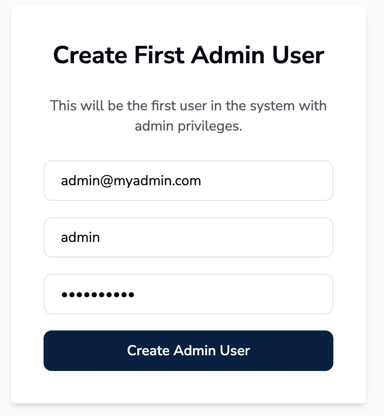Select the masked password input field

click(x=188, y=294)
